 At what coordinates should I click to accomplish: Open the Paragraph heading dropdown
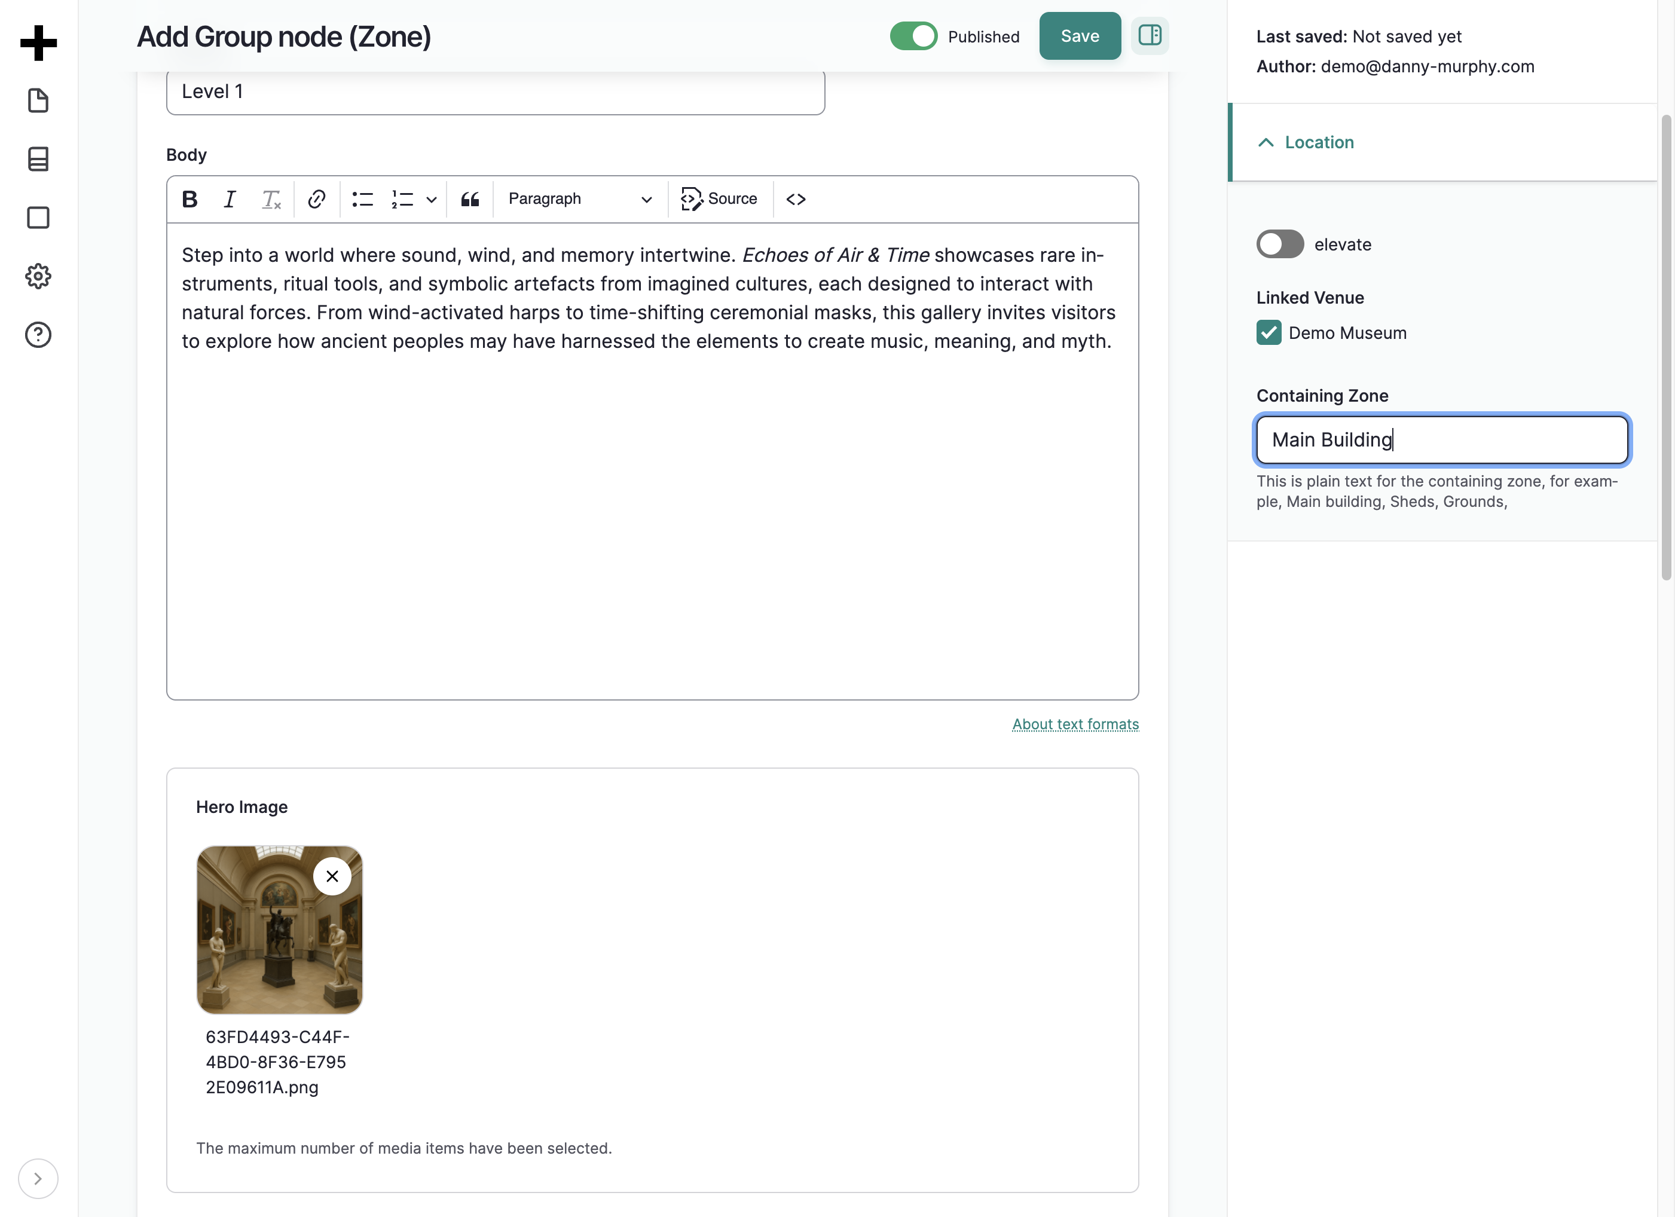(580, 200)
